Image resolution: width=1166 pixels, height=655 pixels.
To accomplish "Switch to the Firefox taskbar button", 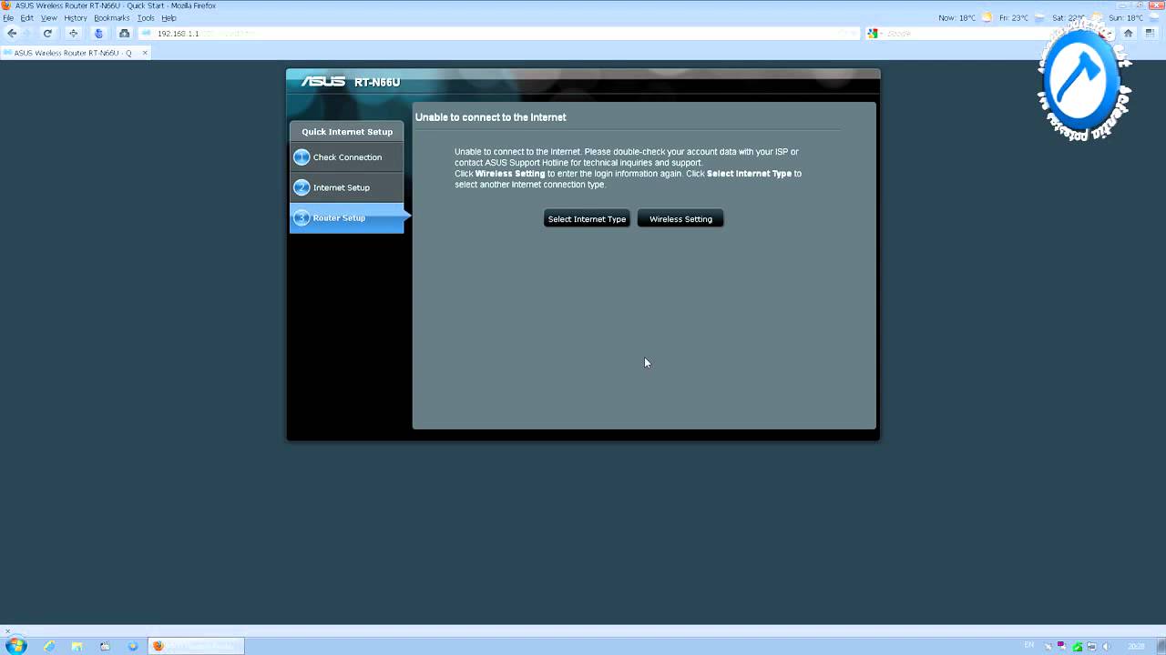I will (x=196, y=646).
